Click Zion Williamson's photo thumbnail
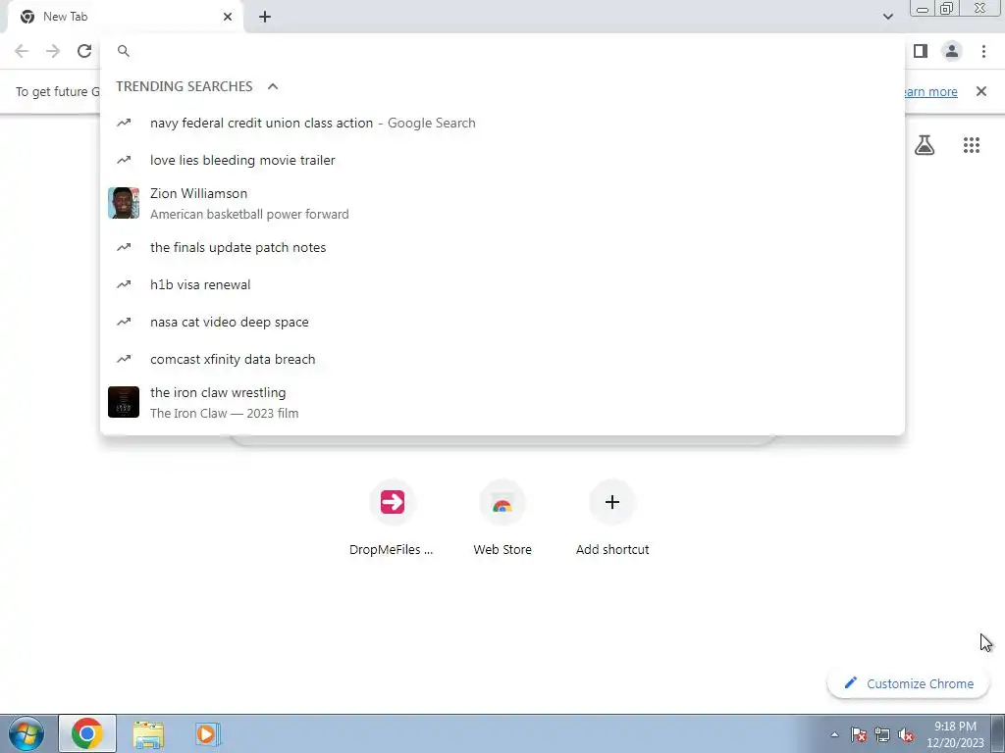This screenshot has width=1005, height=753. click(x=124, y=203)
